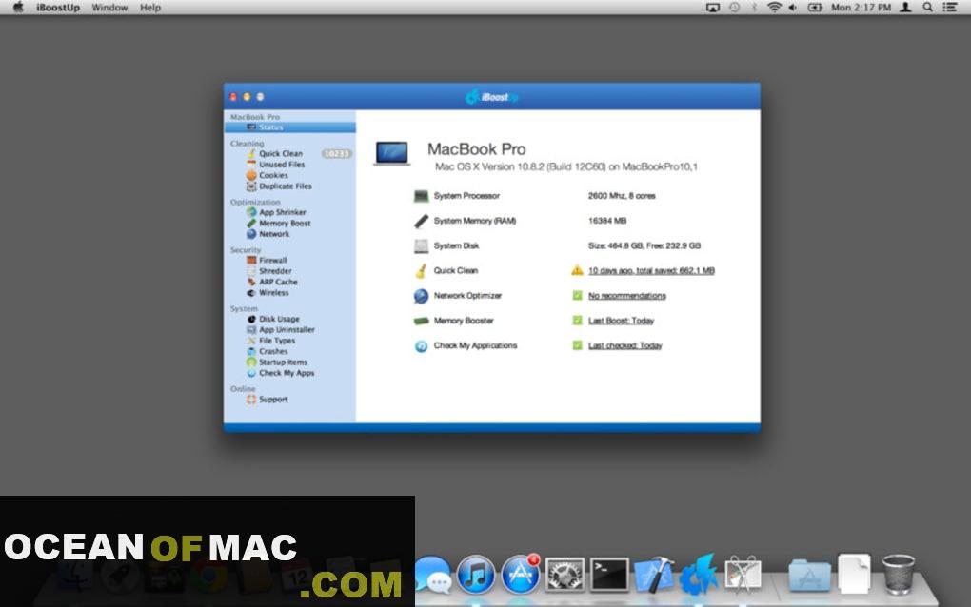971x607 pixels.
Task: Click the Memory Boost sidebar icon
Action: [x=251, y=223]
